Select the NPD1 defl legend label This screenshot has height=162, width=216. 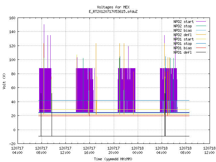183,52
